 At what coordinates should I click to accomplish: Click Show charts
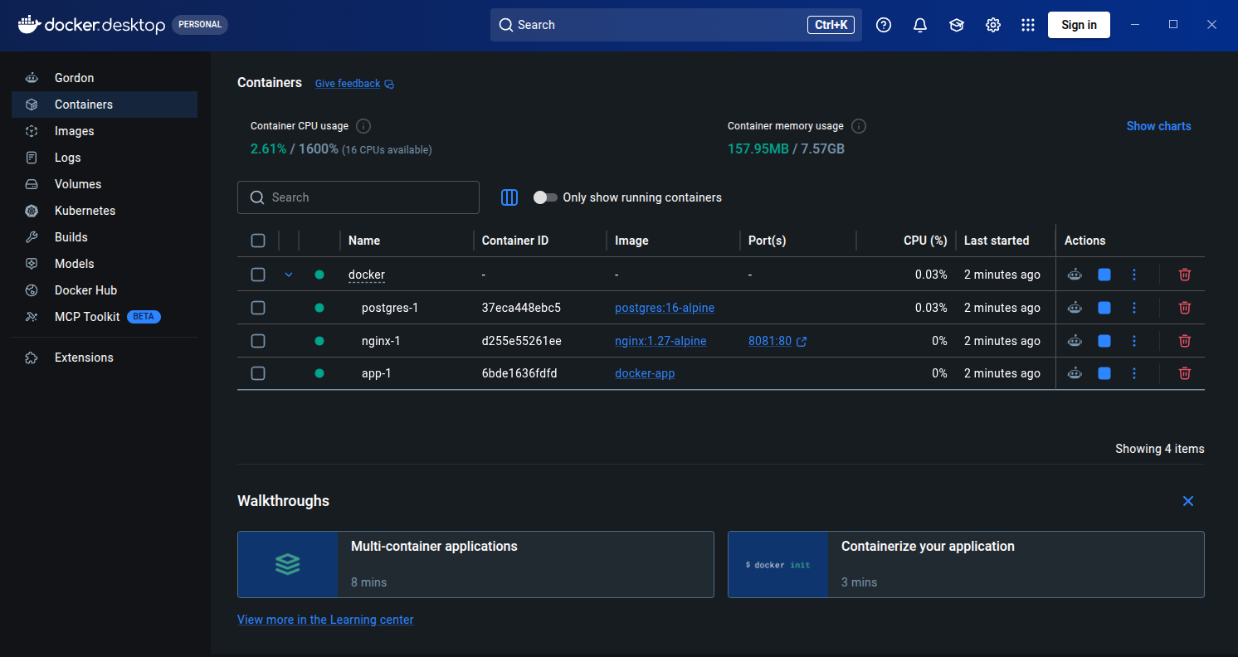(x=1158, y=126)
